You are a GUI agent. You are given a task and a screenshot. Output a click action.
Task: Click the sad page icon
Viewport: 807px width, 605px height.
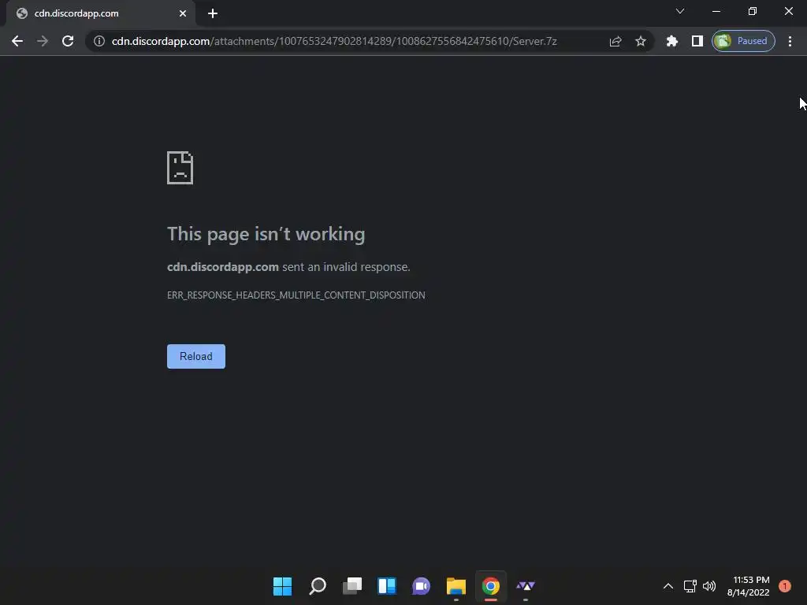pyautogui.click(x=180, y=168)
